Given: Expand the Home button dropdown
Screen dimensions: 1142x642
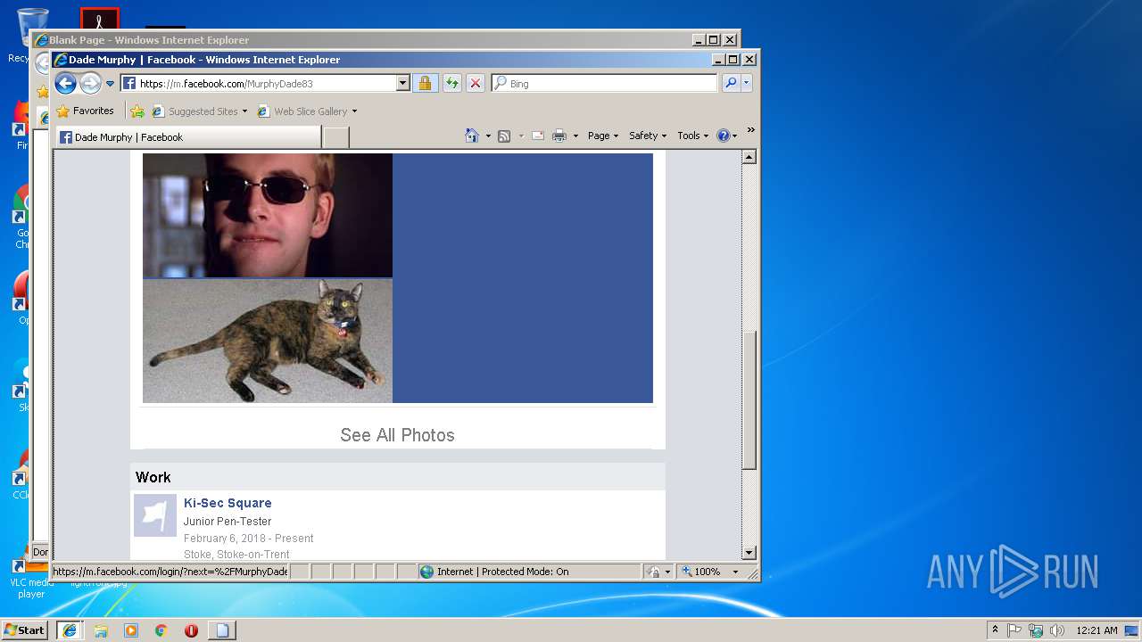Looking at the screenshot, I should pyautogui.click(x=488, y=136).
